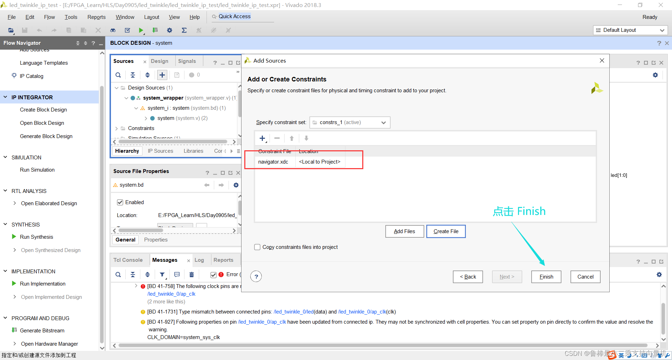672x360 pixels.
Task: Toggle the Error messages checkbox
Action: coord(213,275)
